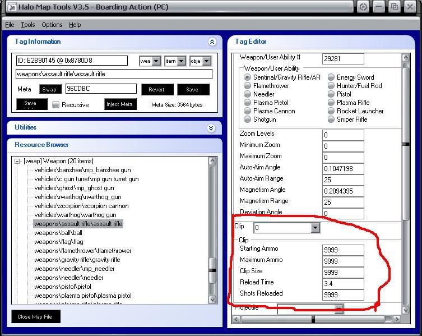Screen dimensions: 422x336
Task: Click the Meta offset field 96CDBC
Action: (101, 89)
